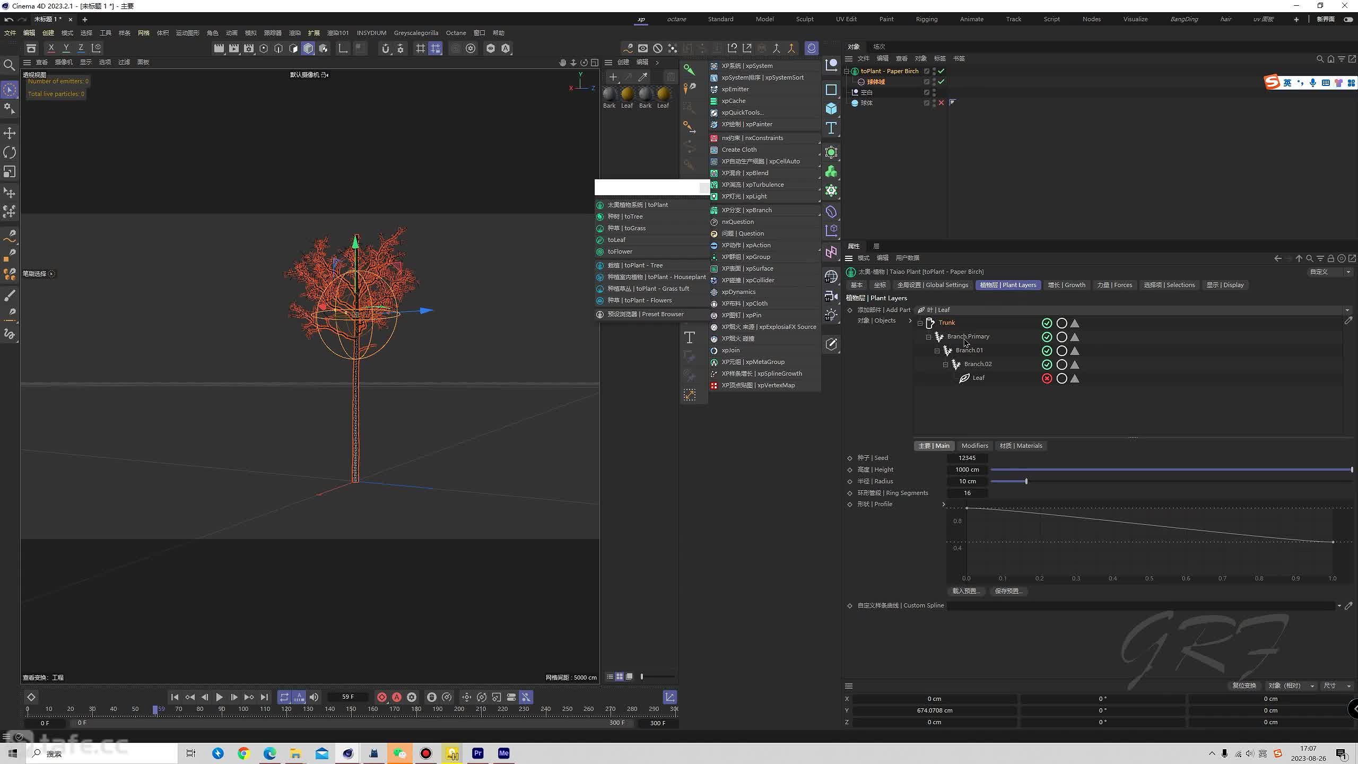The width and height of the screenshot is (1358, 764).
Task: Click the timeline play button
Action: (x=219, y=697)
